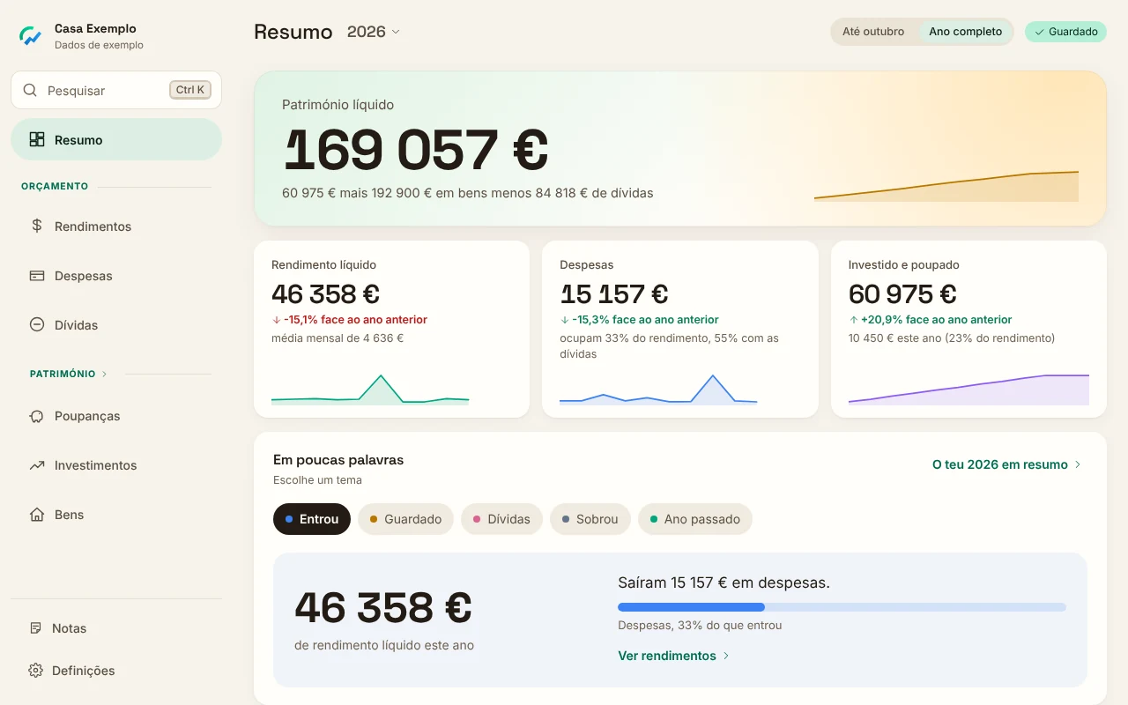
Task: Go to Rendimentos in the sidebar
Action: click(116, 226)
